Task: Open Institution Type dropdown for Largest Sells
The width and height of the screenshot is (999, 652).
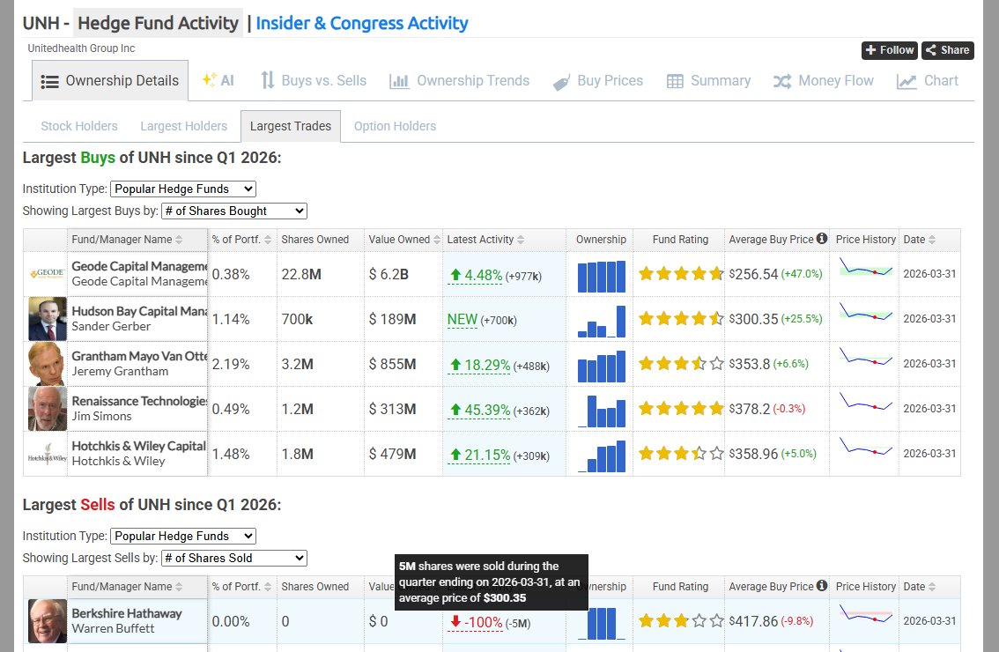Action: [x=183, y=536]
